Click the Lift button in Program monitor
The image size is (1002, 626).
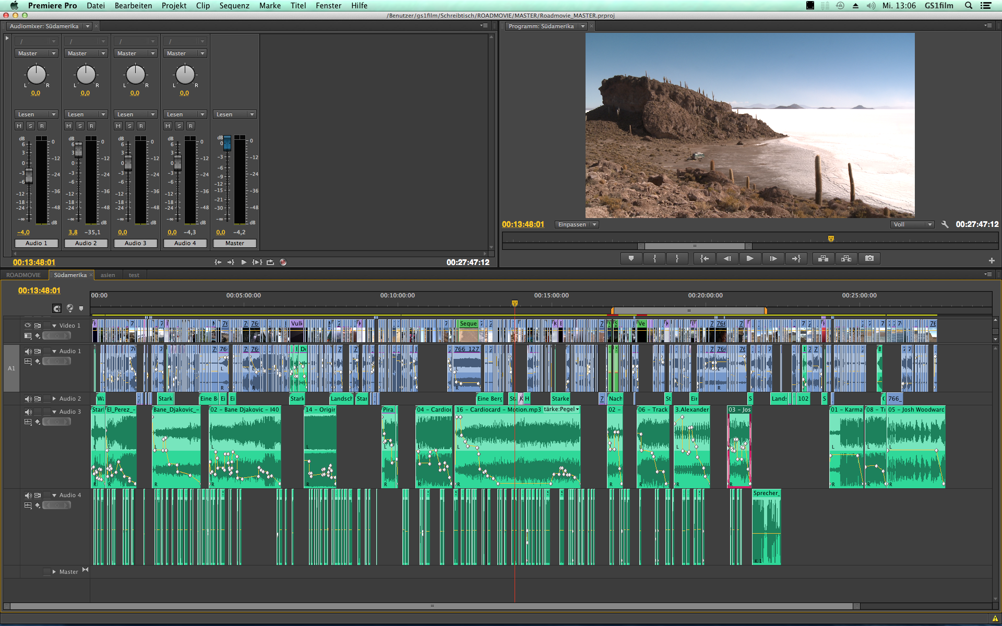point(823,258)
